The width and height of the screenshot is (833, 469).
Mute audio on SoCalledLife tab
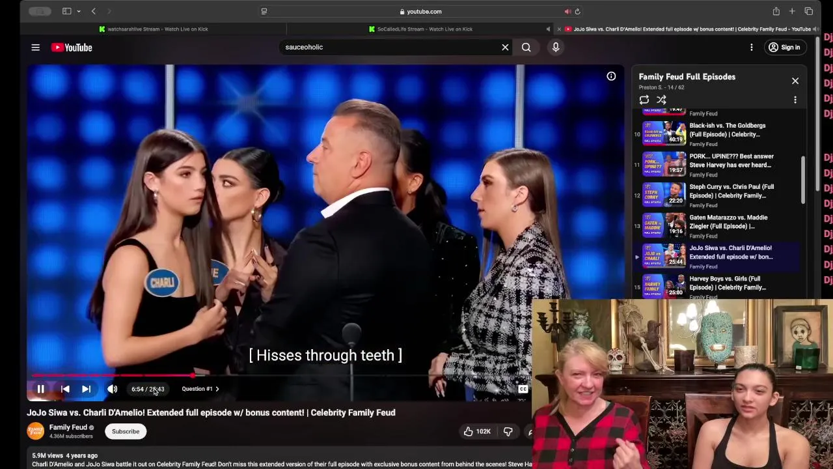pos(548,29)
